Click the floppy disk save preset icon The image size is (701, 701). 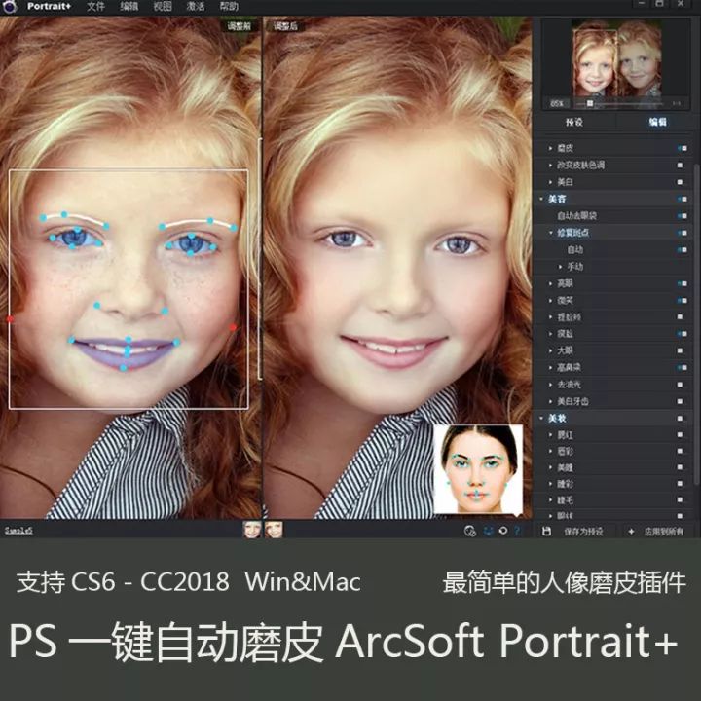coord(547,531)
